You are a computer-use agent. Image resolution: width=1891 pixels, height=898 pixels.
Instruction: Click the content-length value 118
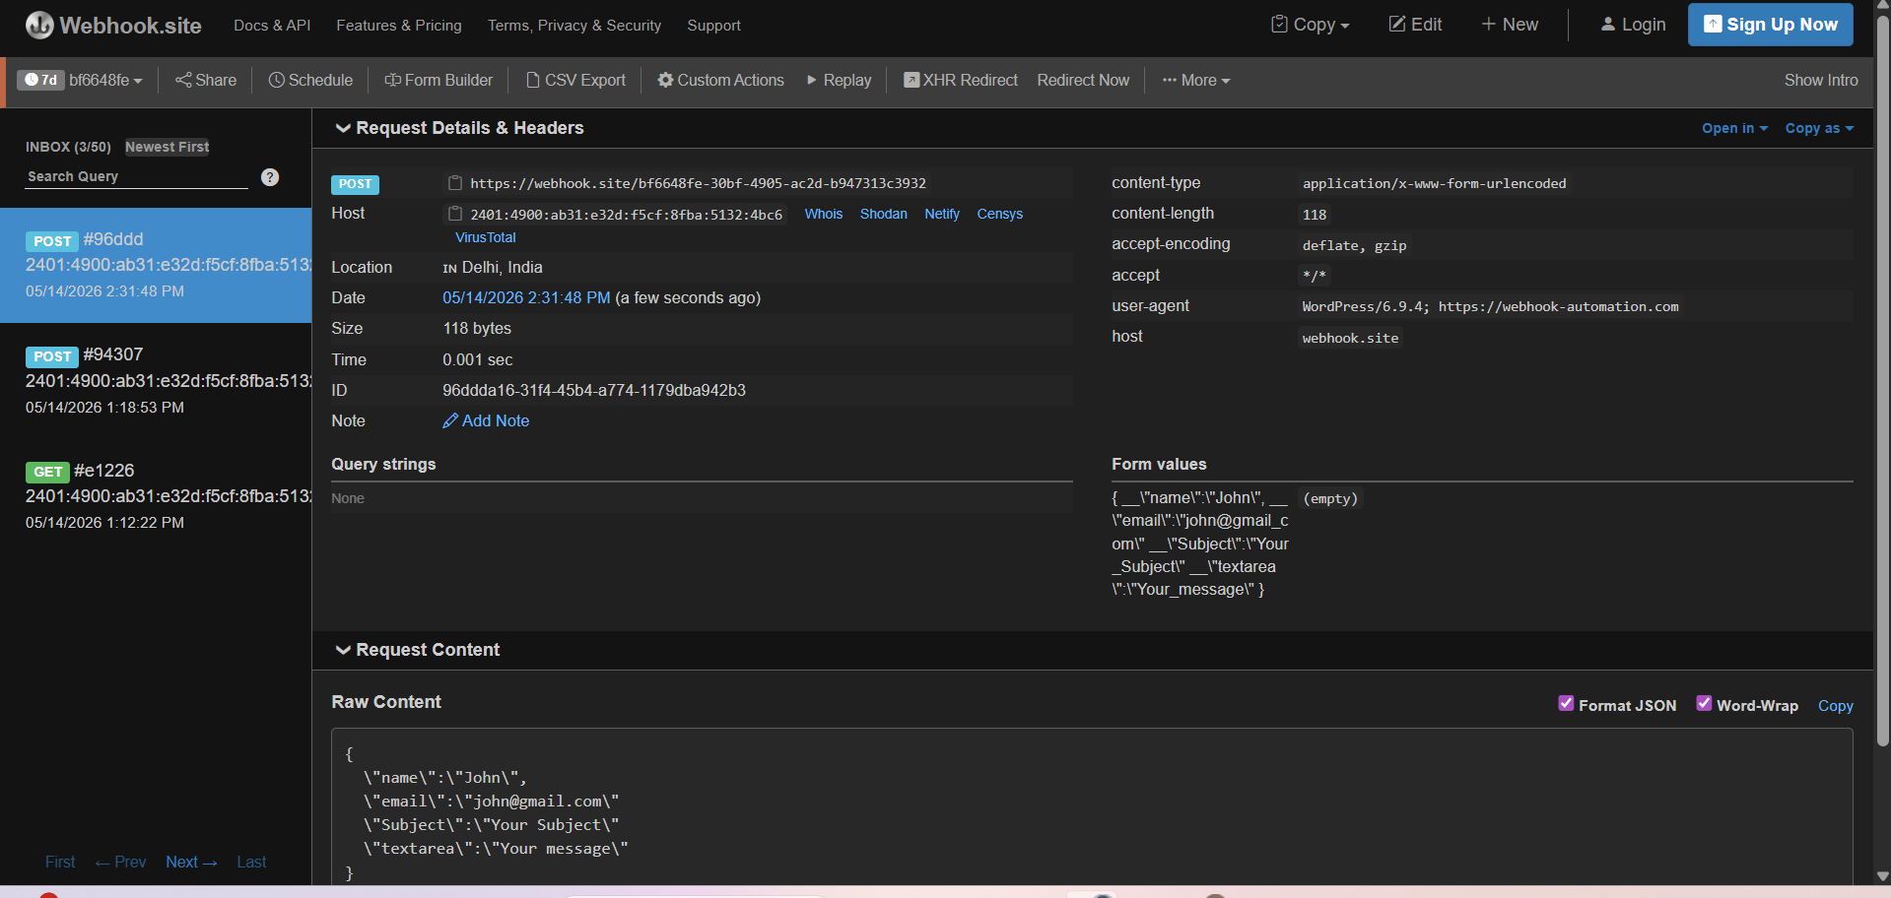point(1315,215)
